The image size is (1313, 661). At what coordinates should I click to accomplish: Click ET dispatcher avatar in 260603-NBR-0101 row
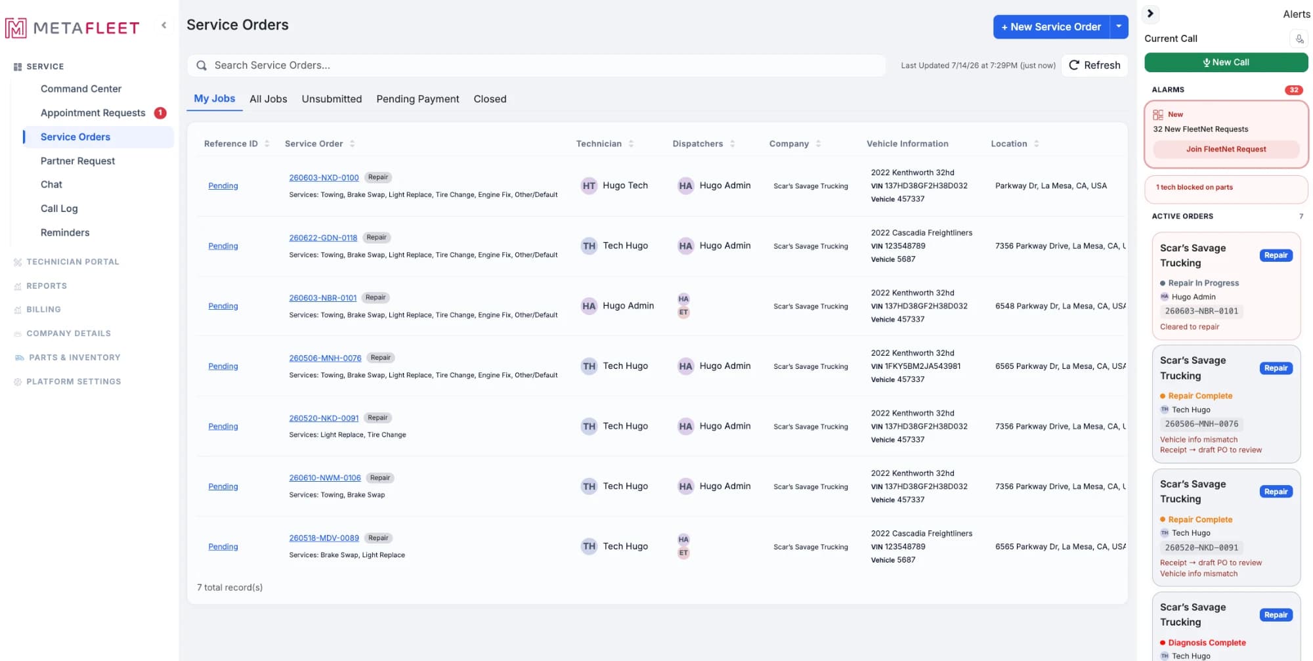click(x=683, y=312)
